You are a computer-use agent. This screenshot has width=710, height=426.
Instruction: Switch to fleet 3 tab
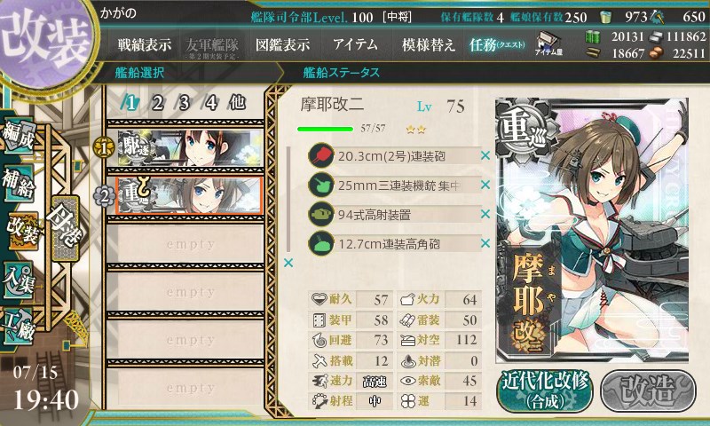point(184,103)
